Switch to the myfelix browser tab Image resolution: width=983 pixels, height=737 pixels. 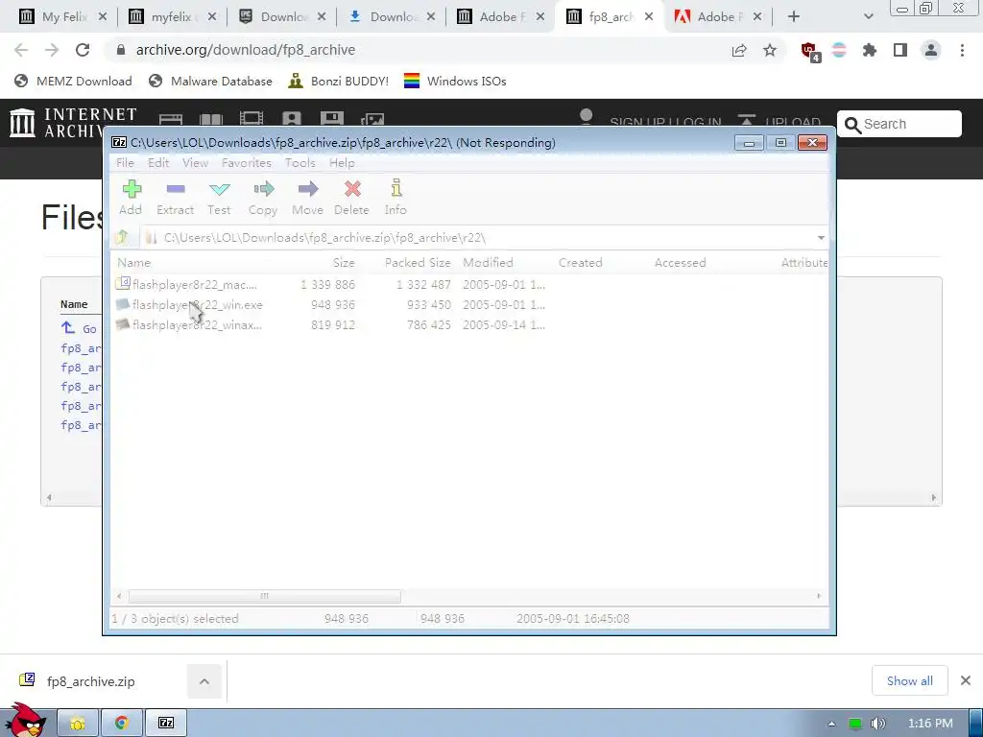pos(171,17)
